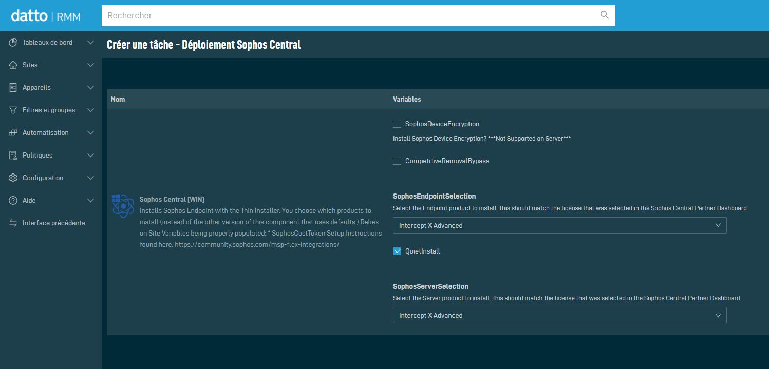Open the Configuration menu item
The width and height of the screenshot is (769, 369).
(x=51, y=178)
